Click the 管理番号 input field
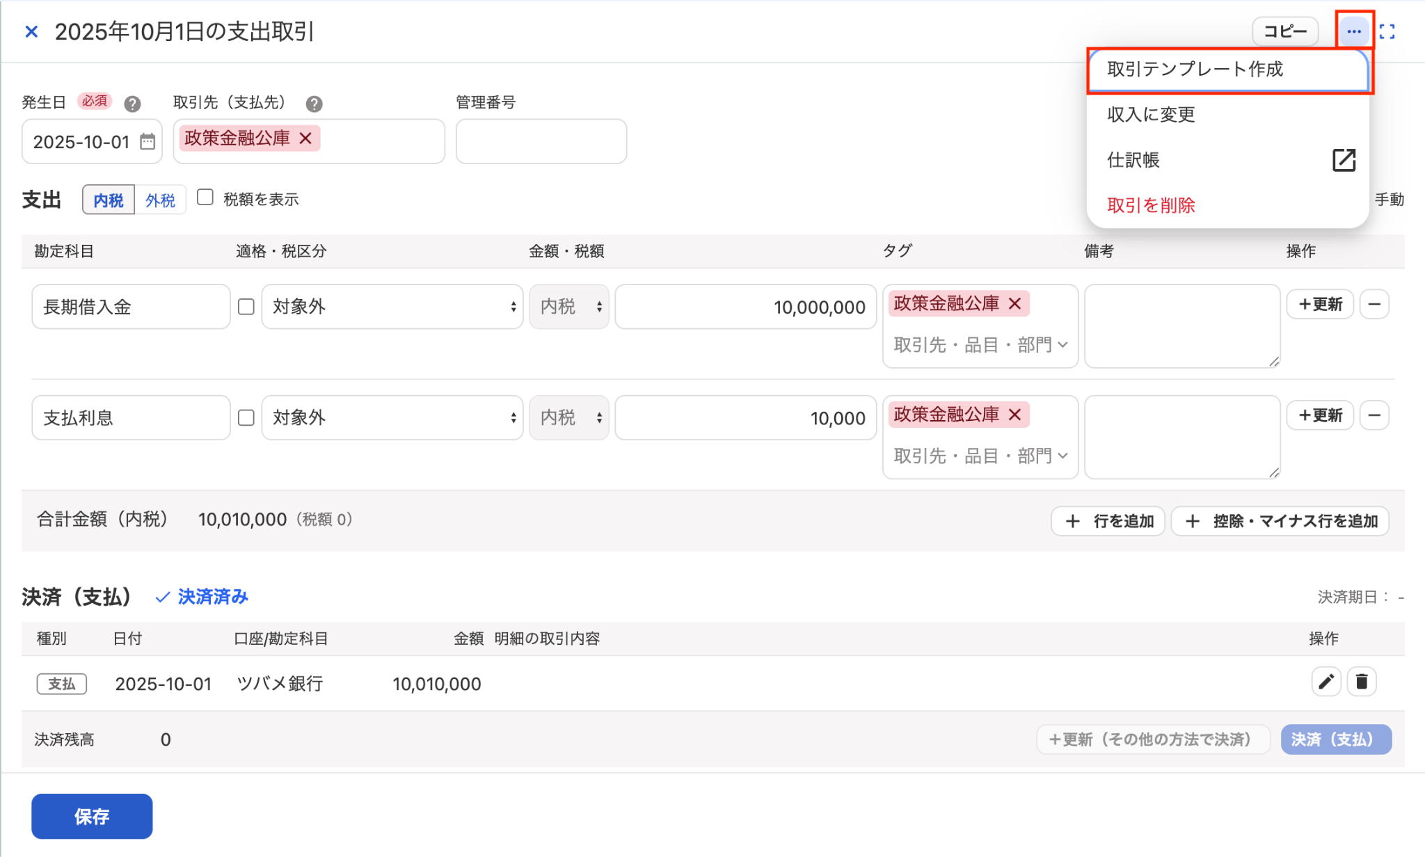The width and height of the screenshot is (1425, 857). click(541, 141)
